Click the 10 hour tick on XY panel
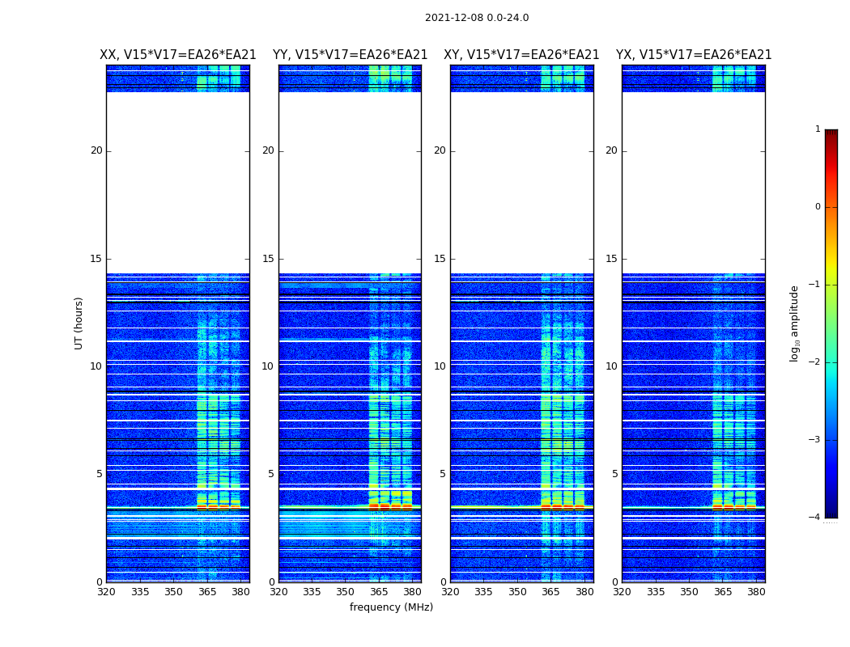Screen dimensions: 850x647 [x=440, y=366]
